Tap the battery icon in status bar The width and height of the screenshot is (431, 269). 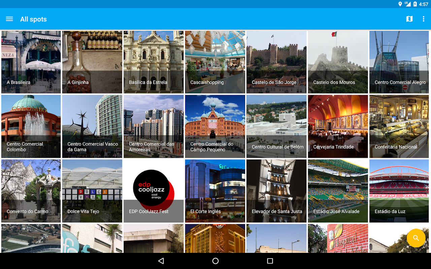click(x=415, y=4)
